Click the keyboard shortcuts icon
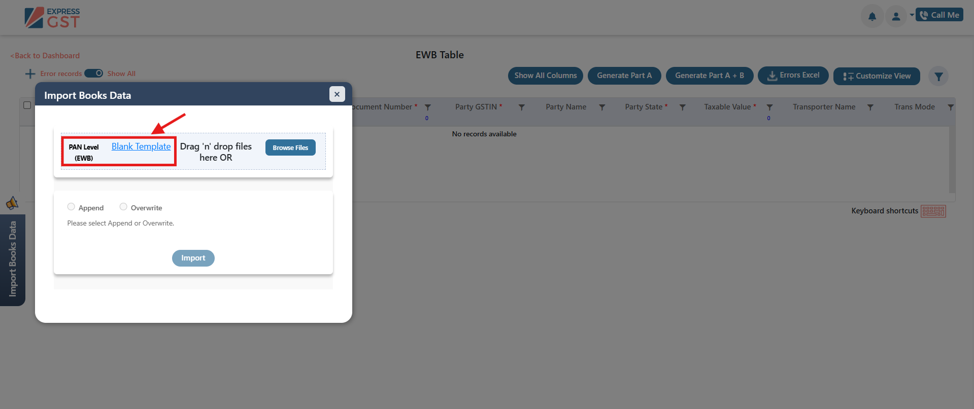 pos(933,211)
